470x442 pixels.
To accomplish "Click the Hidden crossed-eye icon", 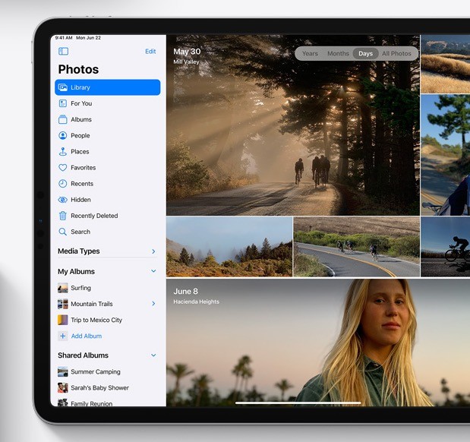I will click(63, 200).
